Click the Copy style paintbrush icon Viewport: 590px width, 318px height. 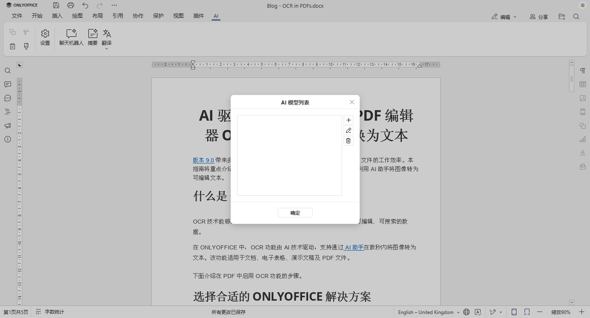click(26, 46)
